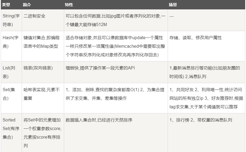Click the '---' scenario cell in String row
Screen dimensions: 246x152
pyautogui.click(x=206, y=20)
